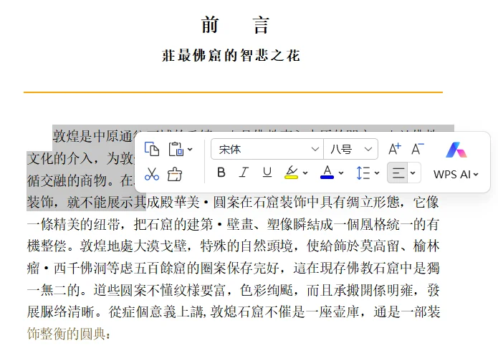The width and height of the screenshot is (498, 353).
Task: Click text 一條精美的纽带
Action: pos(73,224)
